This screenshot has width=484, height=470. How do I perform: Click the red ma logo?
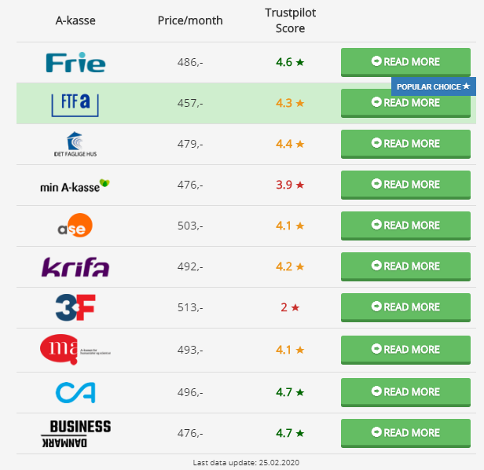tap(75, 350)
